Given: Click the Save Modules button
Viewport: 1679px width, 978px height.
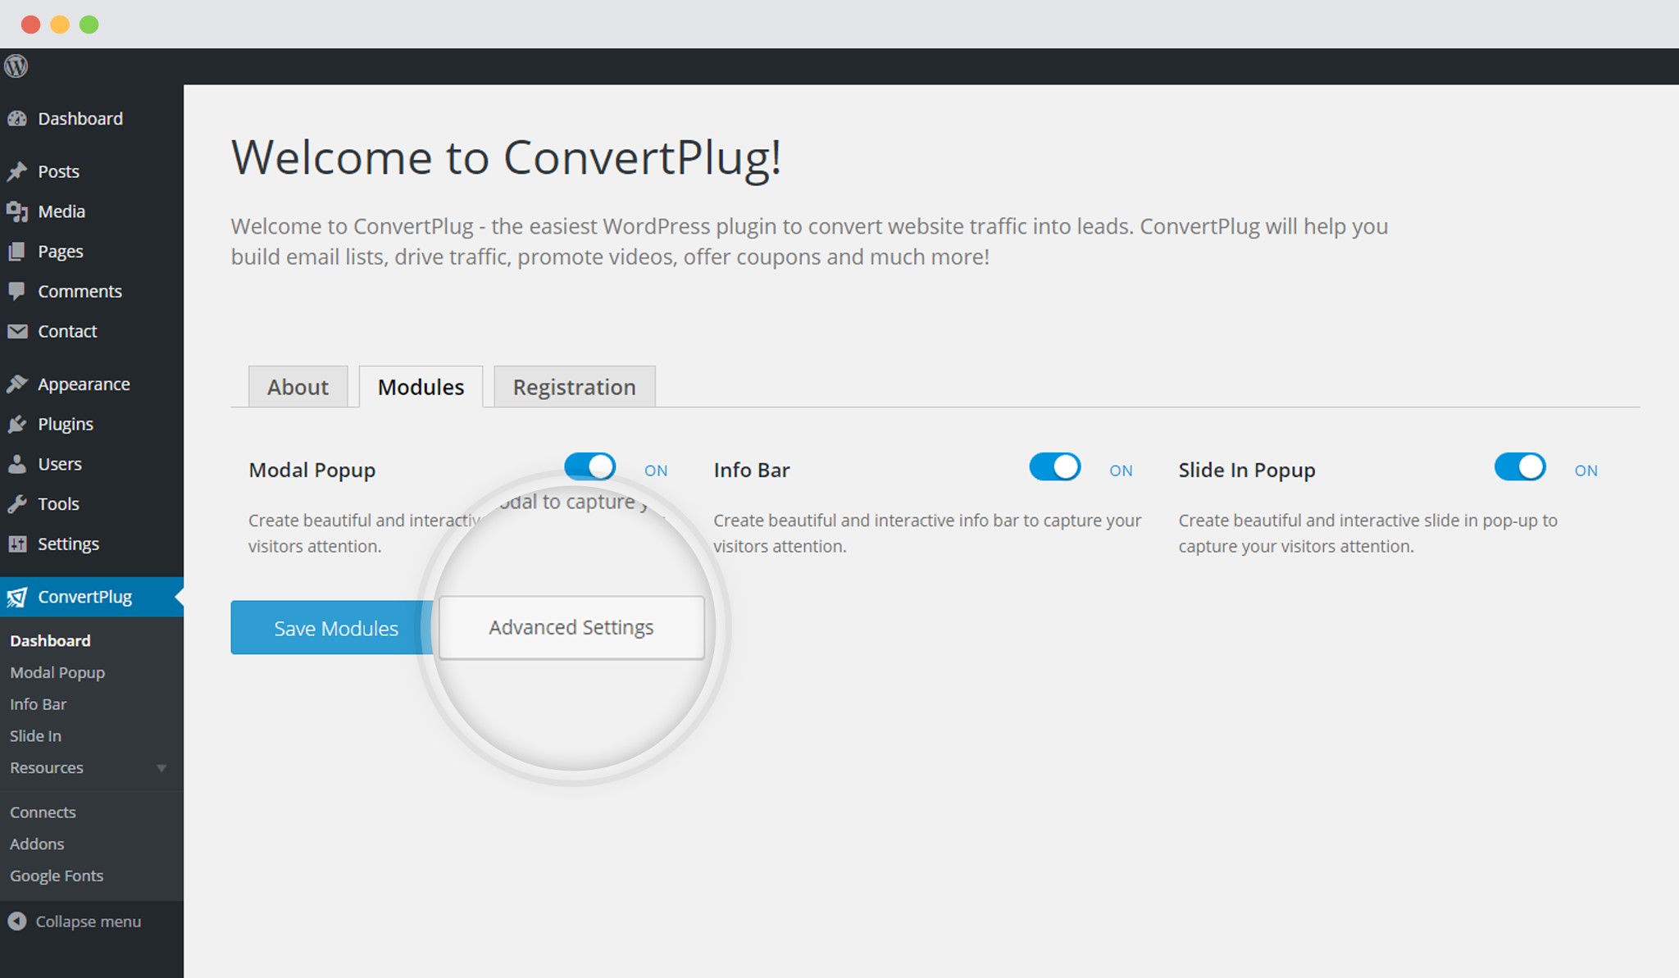Looking at the screenshot, I should (334, 628).
